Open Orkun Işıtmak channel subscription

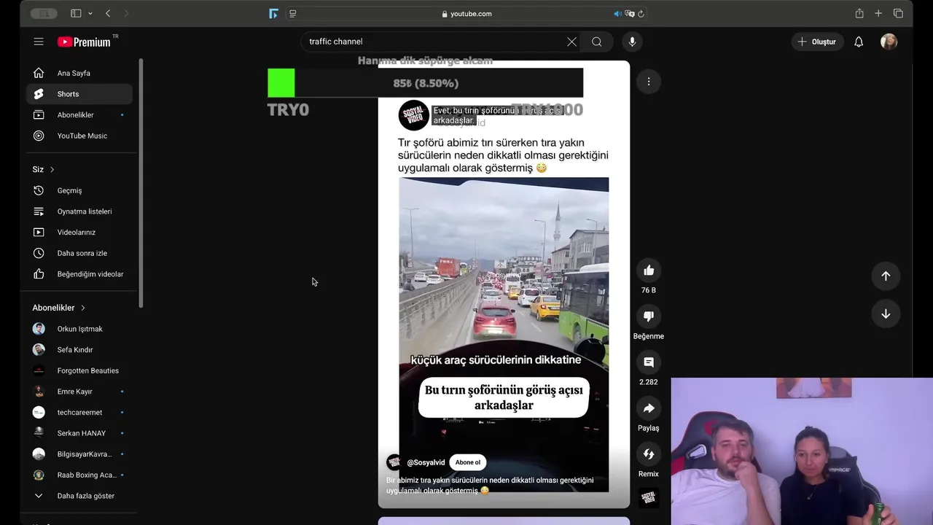click(79, 329)
